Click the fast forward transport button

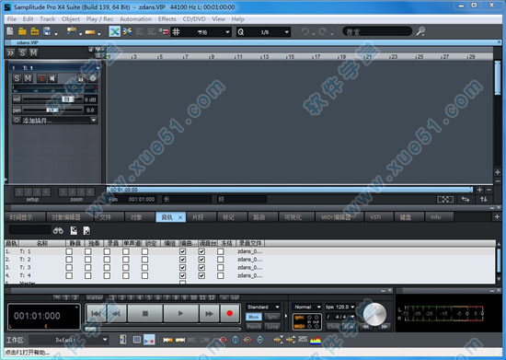pos(209,313)
